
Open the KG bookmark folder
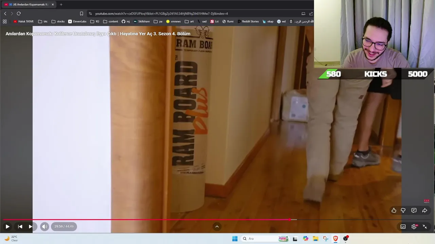pyautogui.click(x=95, y=21)
